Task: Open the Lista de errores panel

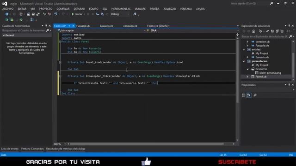Action: pyautogui.click(x=10, y=148)
